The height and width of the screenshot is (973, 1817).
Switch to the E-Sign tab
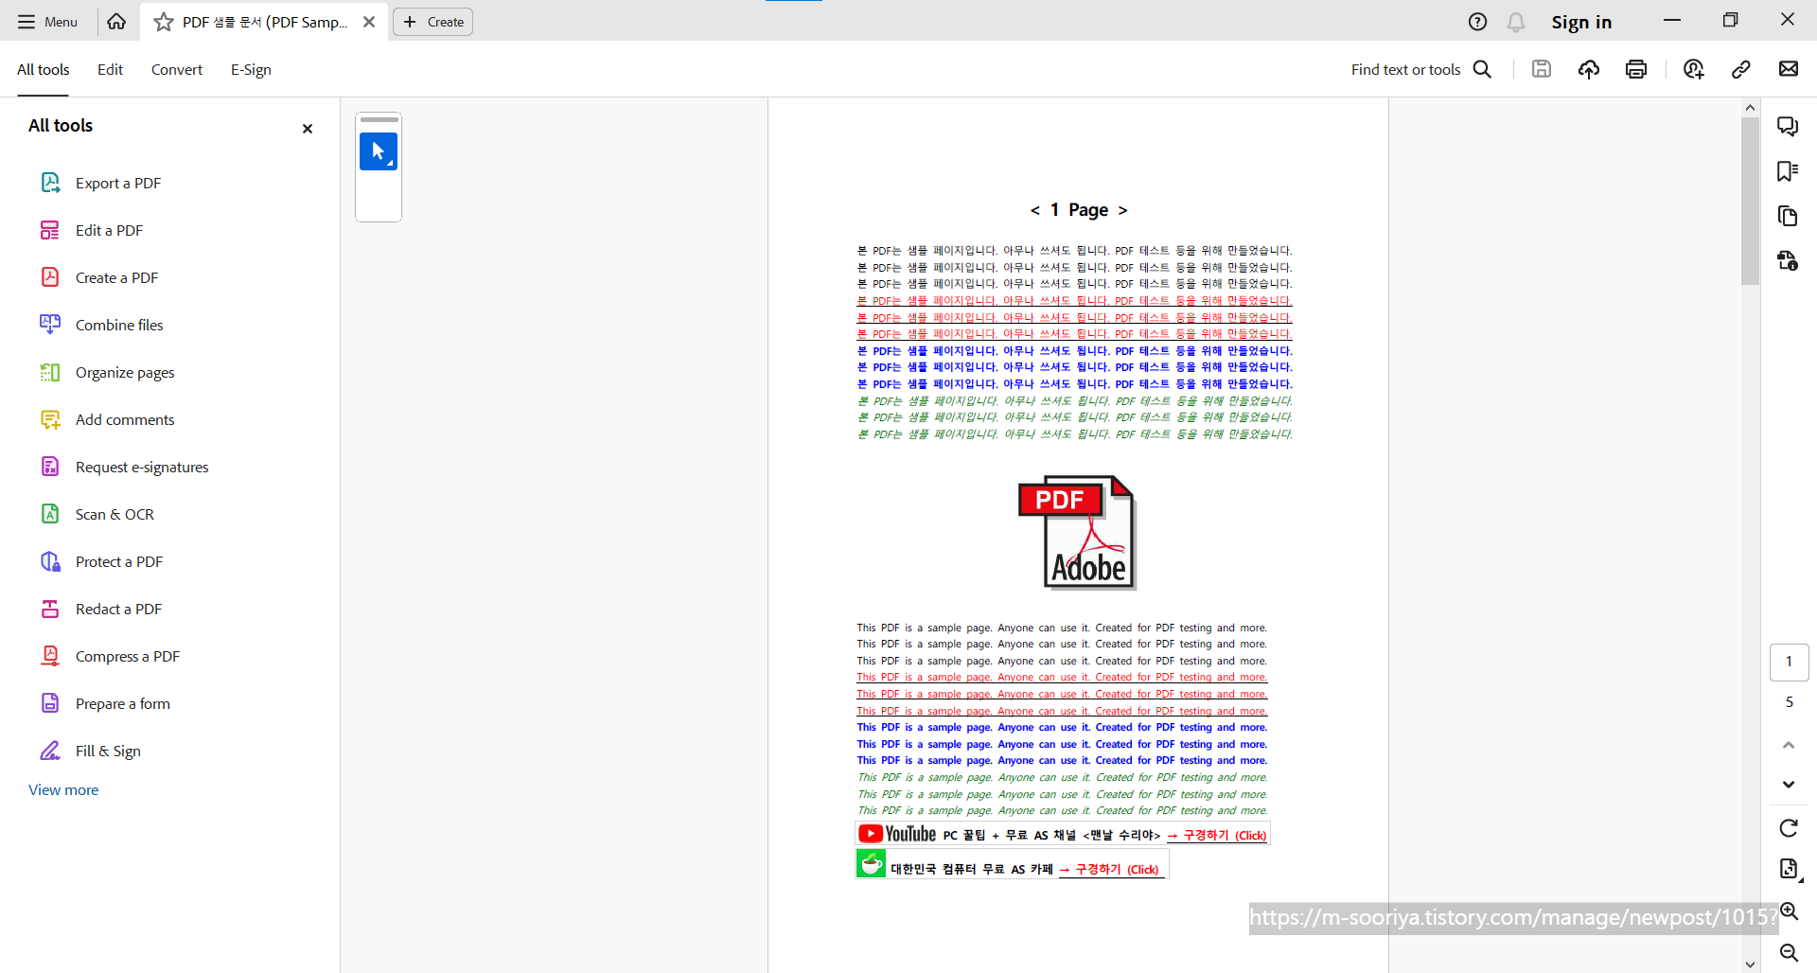[251, 69]
